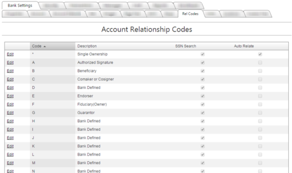The height and width of the screenshot is (173, 292).
Task: Edit the Authorized Signature code row
Action: pyautogui.click(x=10, y=63)
